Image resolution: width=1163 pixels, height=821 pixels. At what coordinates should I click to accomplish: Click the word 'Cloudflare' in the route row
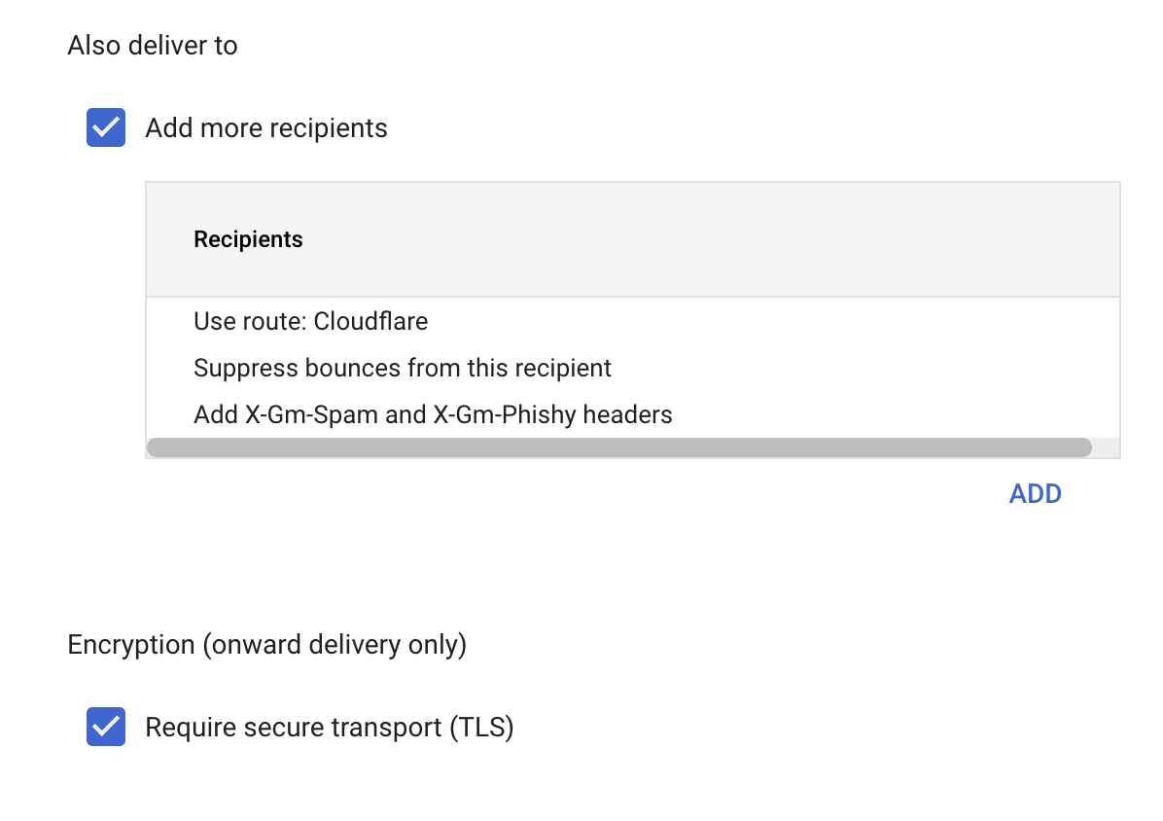[370, 321]
